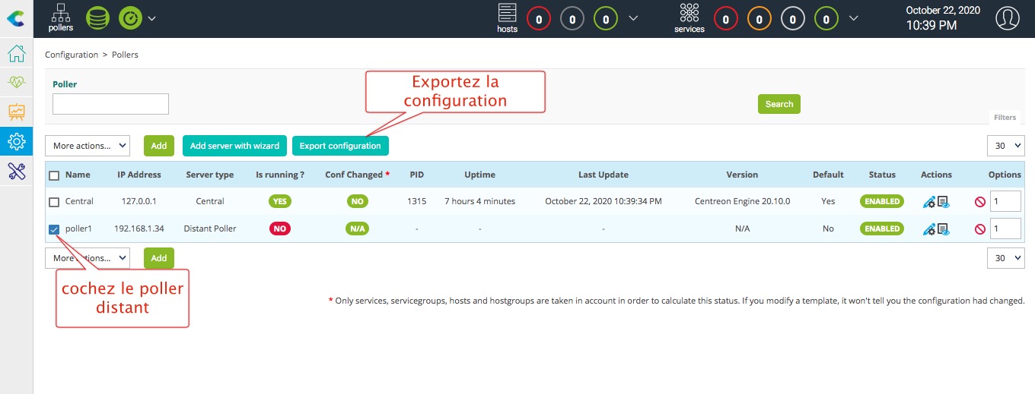
Task: Click the database status icon in header
Action: pos(97,18)
